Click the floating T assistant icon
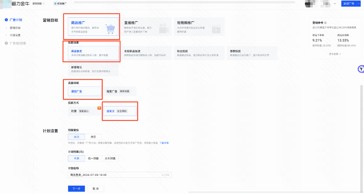The image size is (364, 194). 361,69
